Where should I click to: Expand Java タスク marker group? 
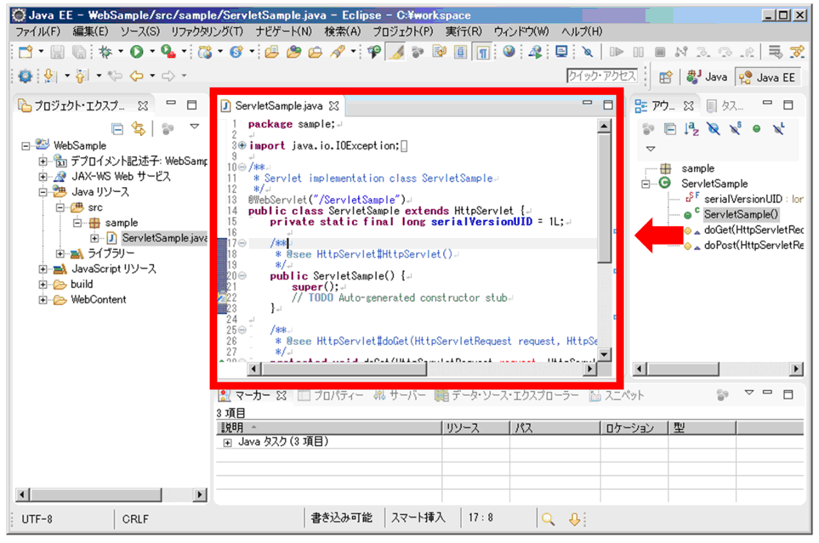click(x=227, y=442)
